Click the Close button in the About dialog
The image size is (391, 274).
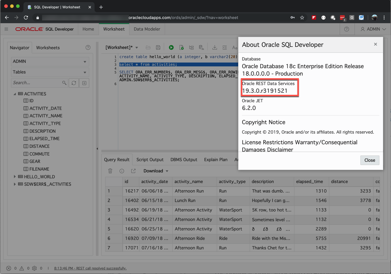(370, 160)
